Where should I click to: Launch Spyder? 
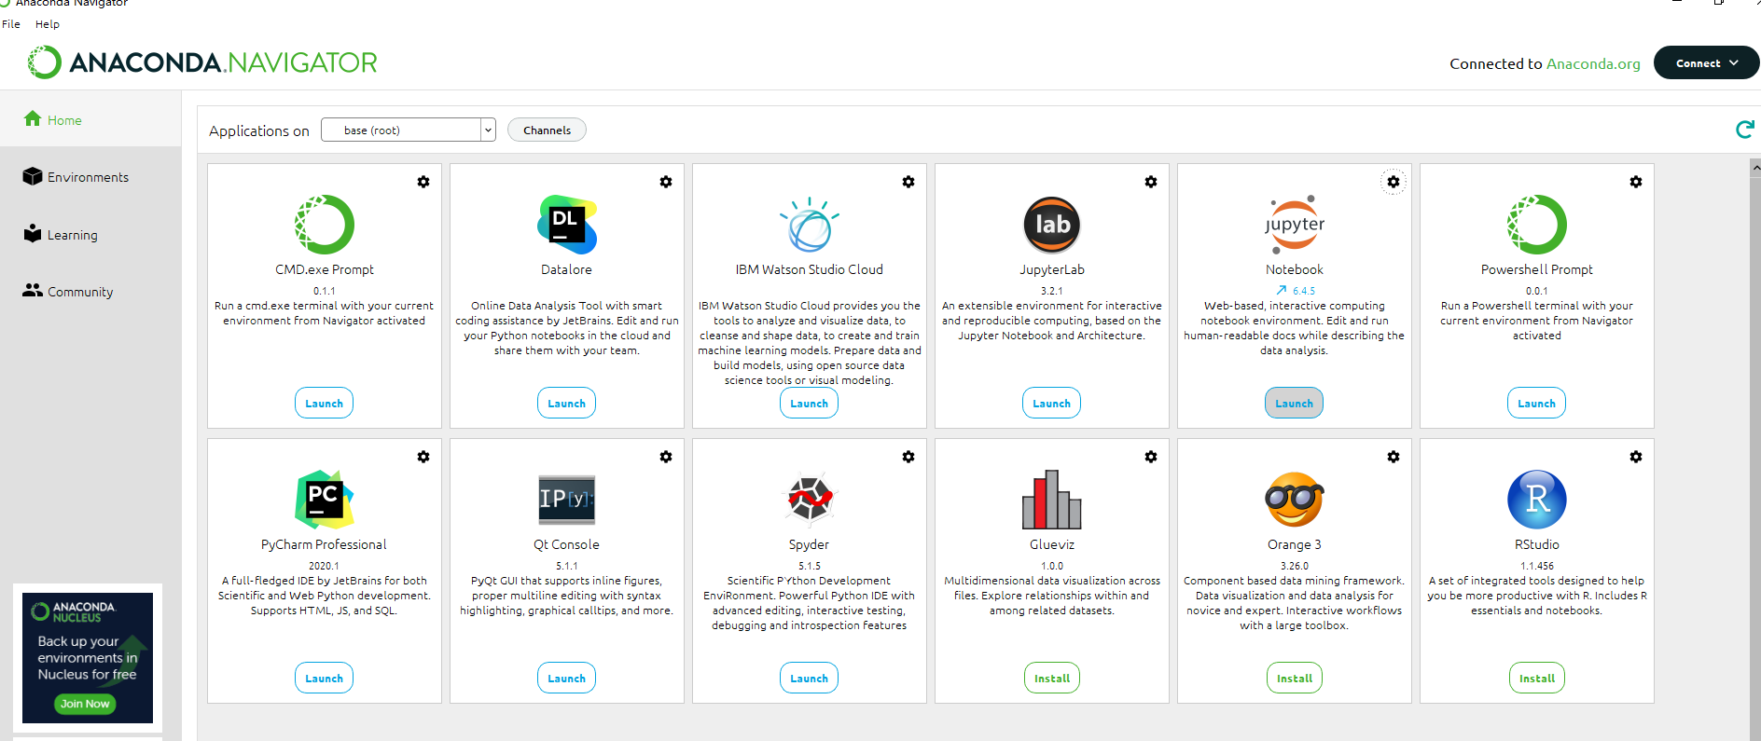[x=810, y=678]
